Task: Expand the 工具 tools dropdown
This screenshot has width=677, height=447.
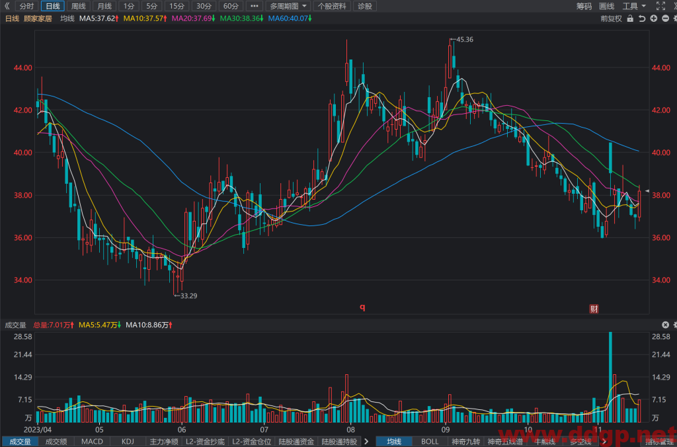Action: pyautogui.click(x=634, y=6)
